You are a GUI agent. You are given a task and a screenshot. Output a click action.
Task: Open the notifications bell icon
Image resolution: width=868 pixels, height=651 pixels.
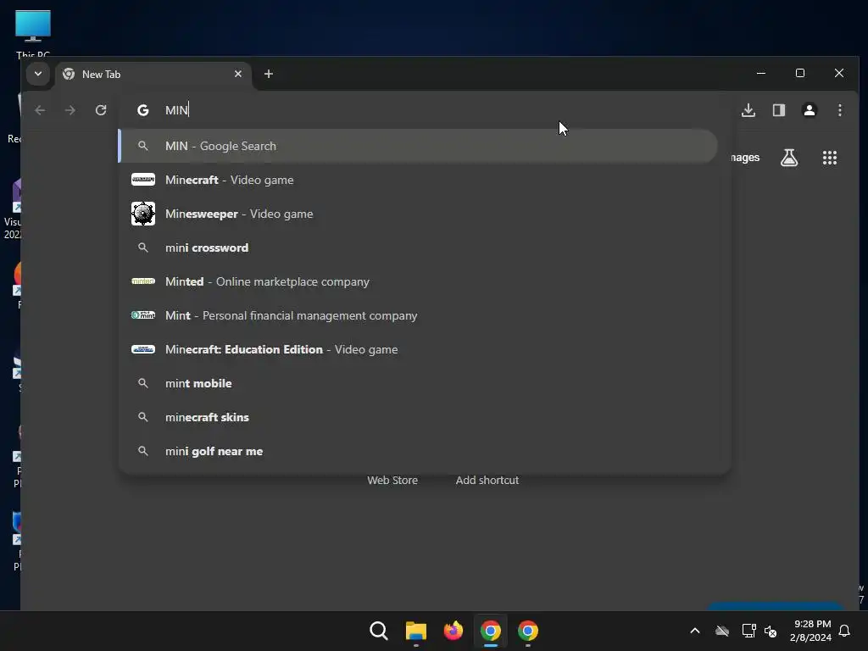[844, 631]
